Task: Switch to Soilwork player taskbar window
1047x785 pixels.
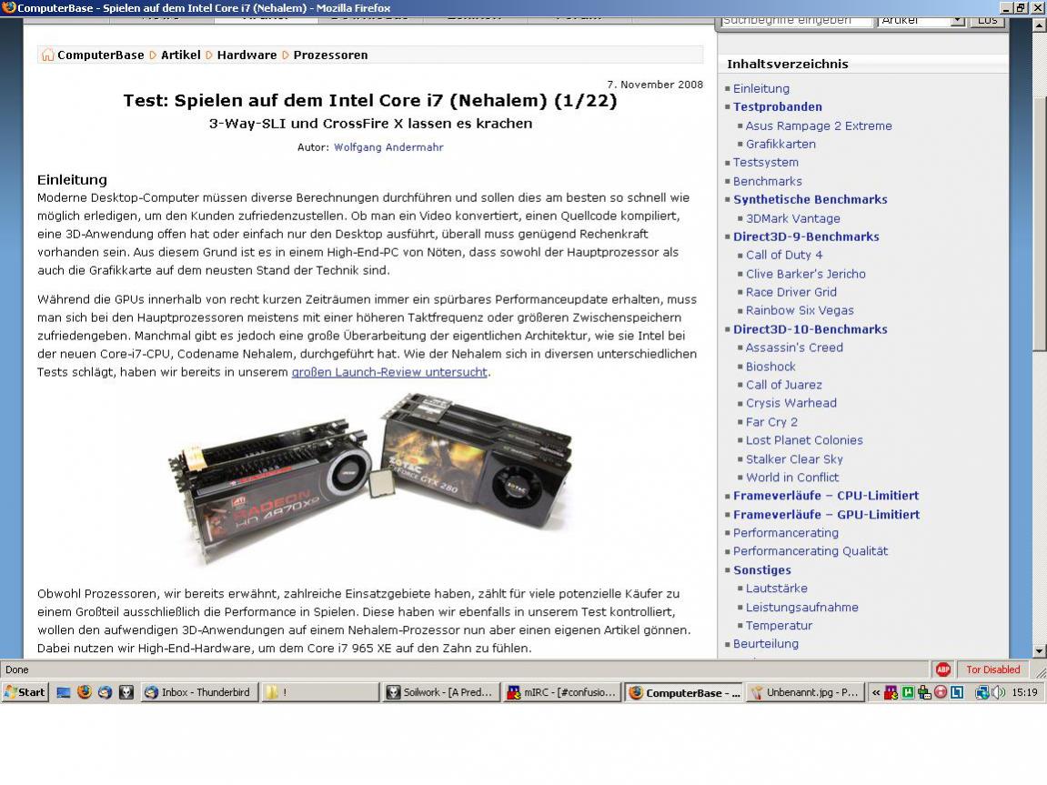Action: (440, 692)
